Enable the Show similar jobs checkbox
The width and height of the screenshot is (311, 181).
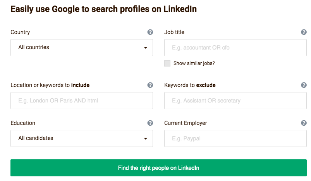(x=167, y=63)
